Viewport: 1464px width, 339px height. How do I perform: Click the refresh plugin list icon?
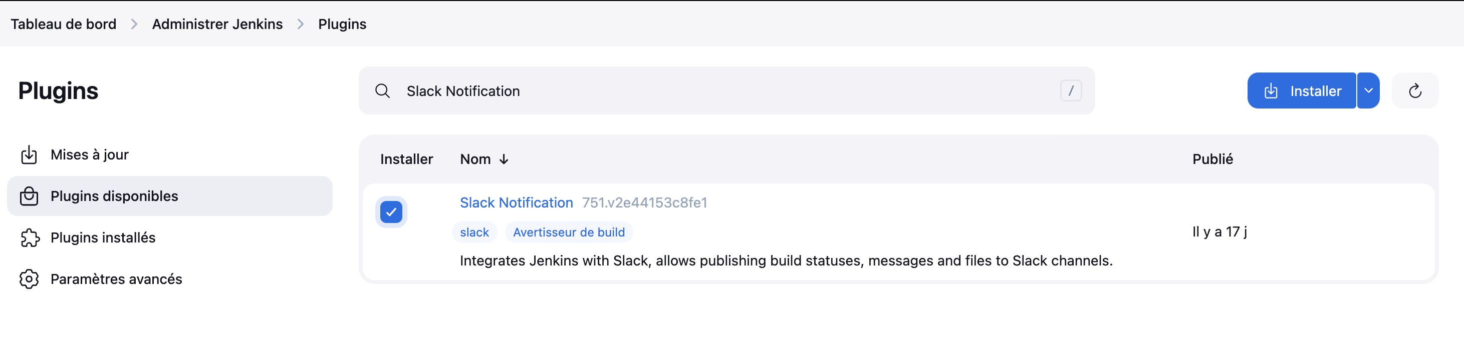1414,90
